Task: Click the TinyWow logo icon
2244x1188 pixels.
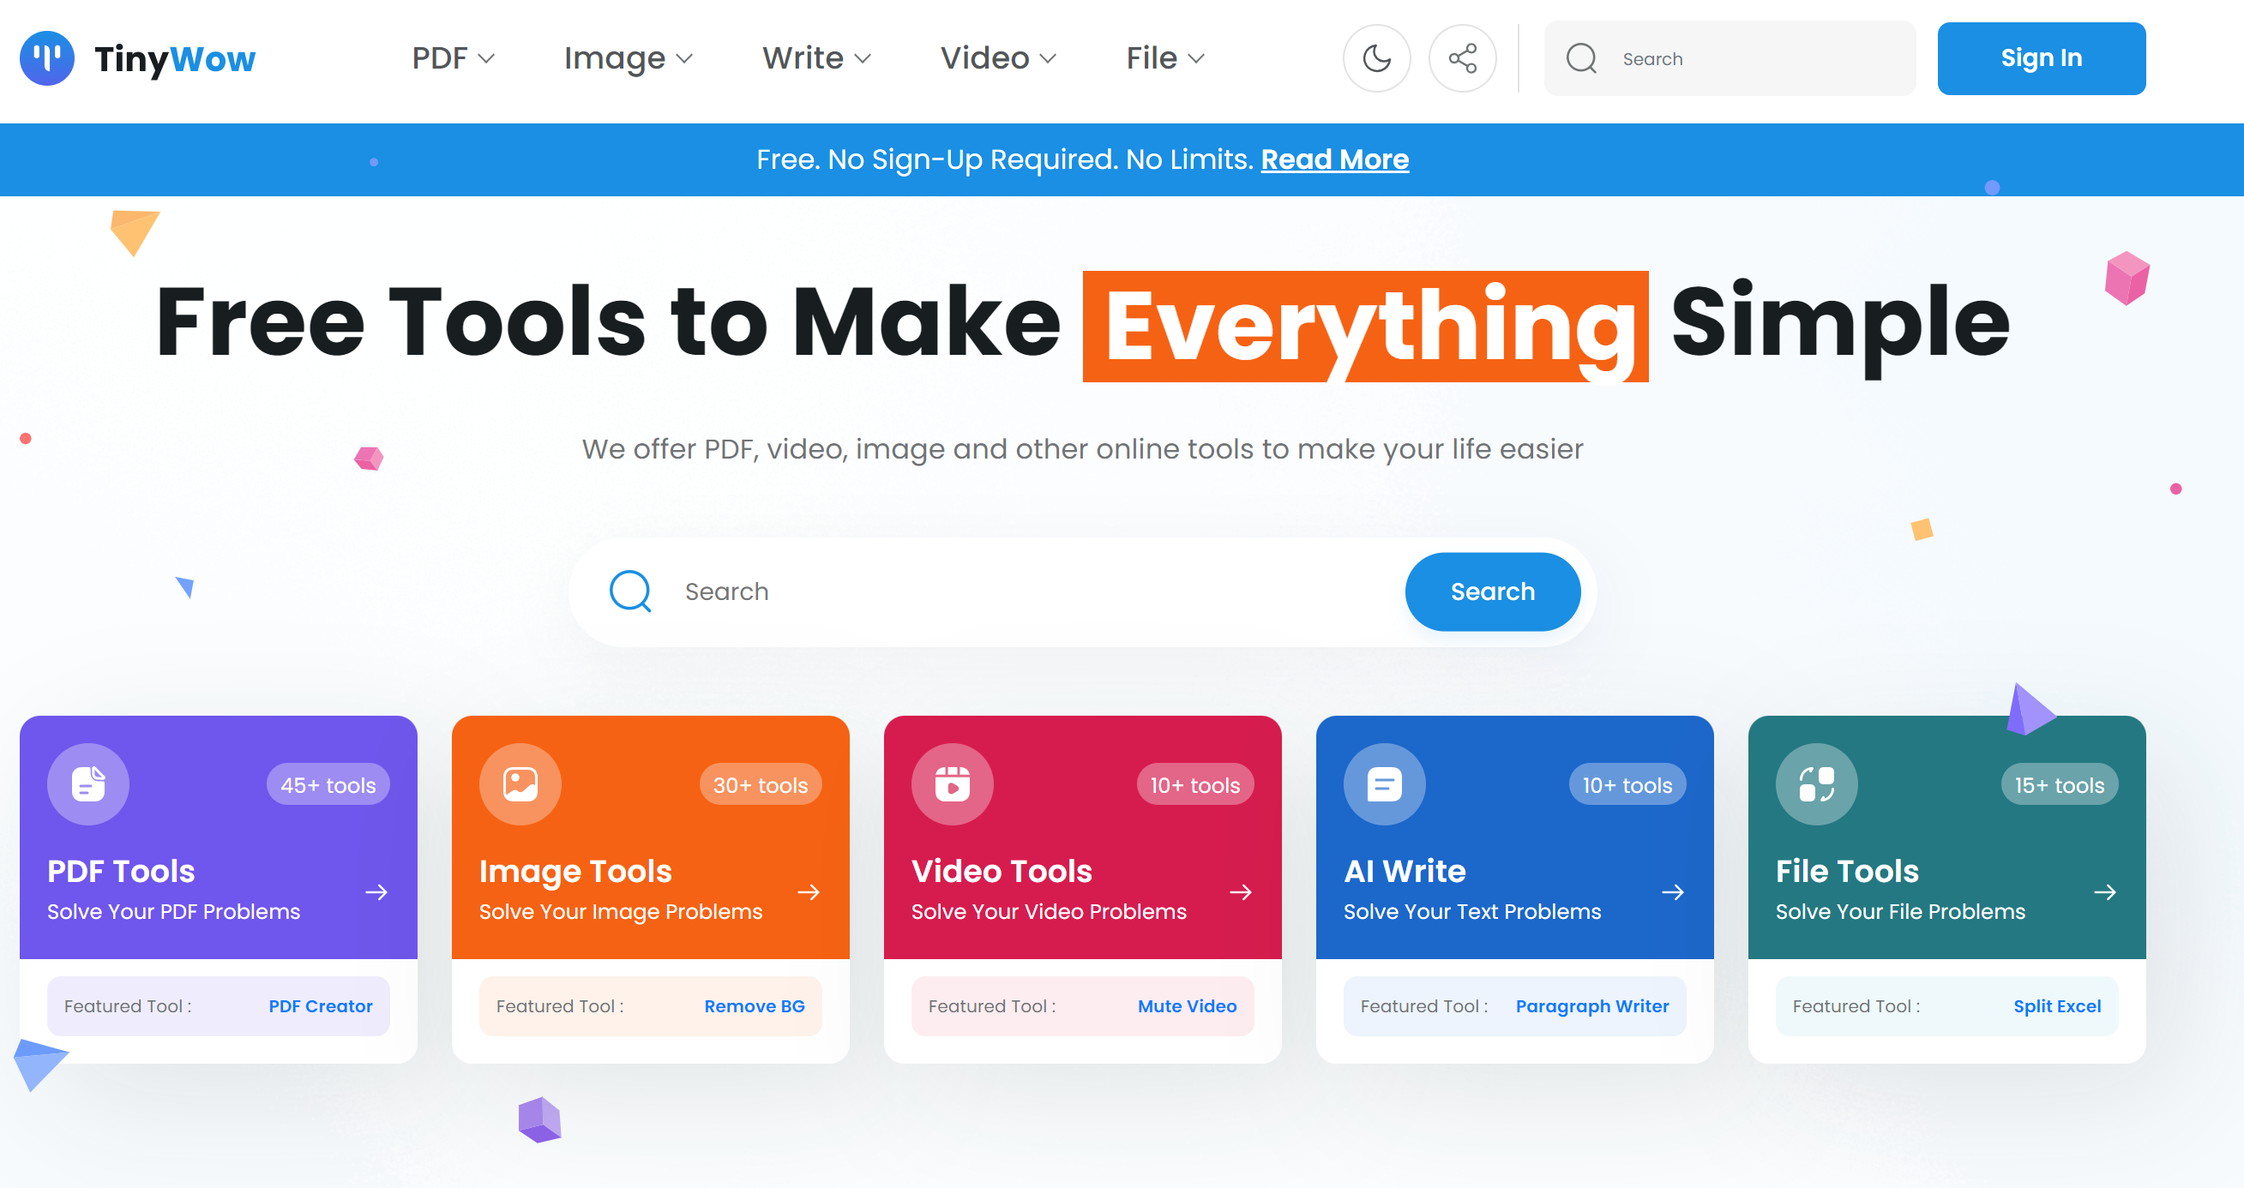Action: 47,58
